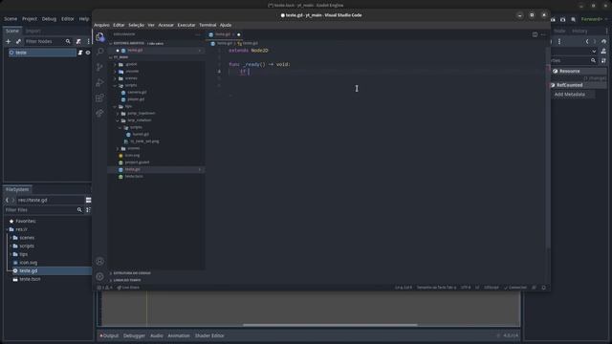The width and height of the screenshot is (612, 344).
Task: Expand the scripts folder in Godot FileSystem
Action: [x=11, y=247]
